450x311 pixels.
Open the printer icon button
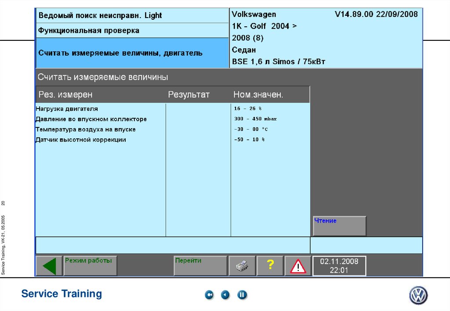coord(242,266)
